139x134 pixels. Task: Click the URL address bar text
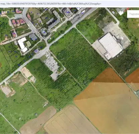pos(51,4)
